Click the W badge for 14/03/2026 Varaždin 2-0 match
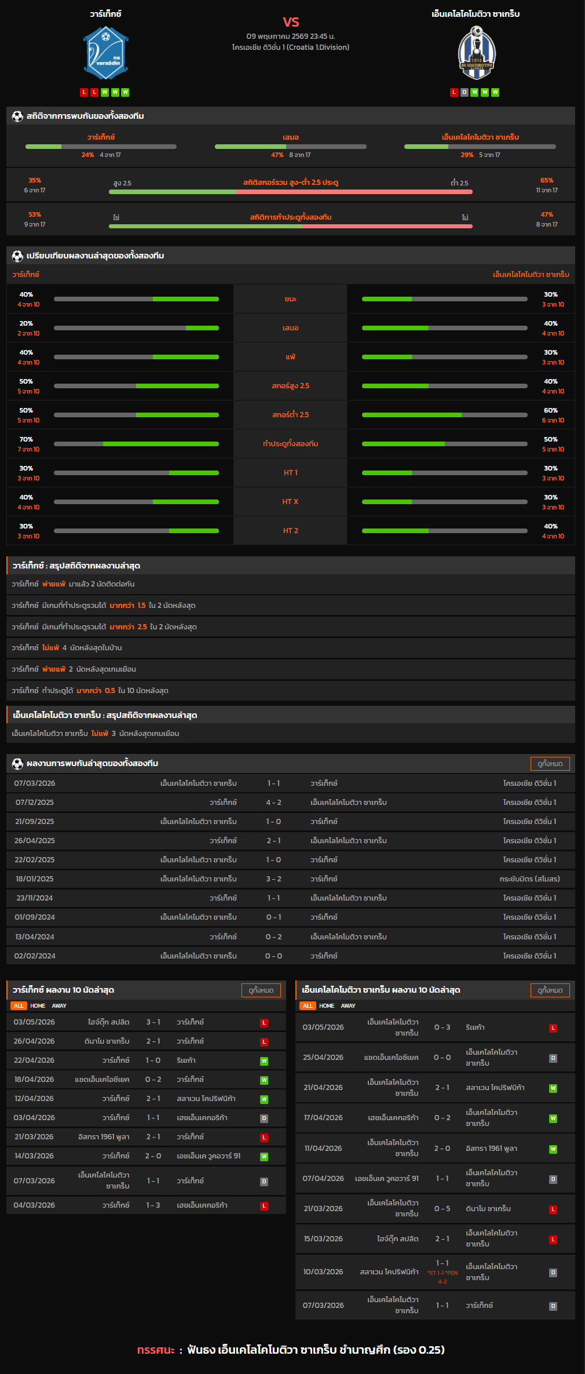Viewport: 585px width, 1374px height. coord(264,1157)
